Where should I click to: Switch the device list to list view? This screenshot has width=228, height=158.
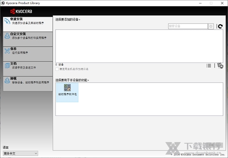tap(209, 66)
